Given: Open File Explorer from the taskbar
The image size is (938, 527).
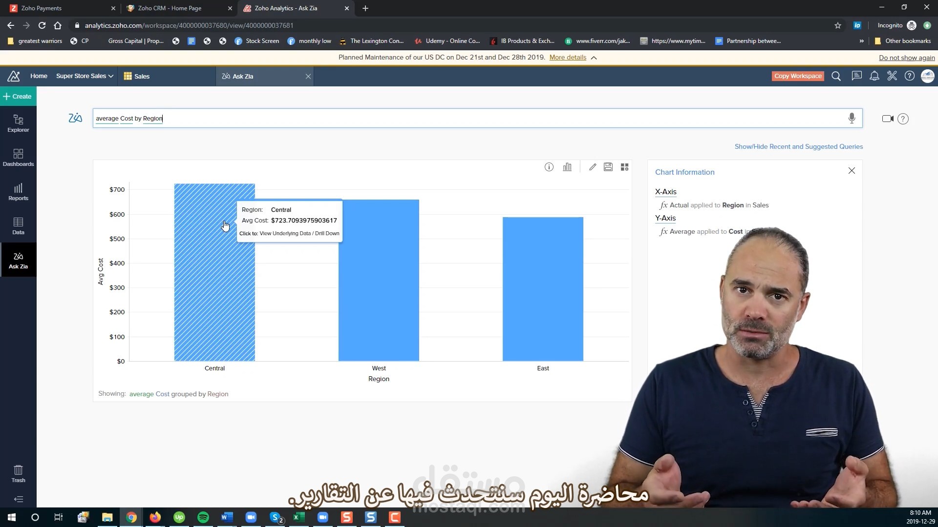Looking at the screenshot, I should (x=107, y=517).
